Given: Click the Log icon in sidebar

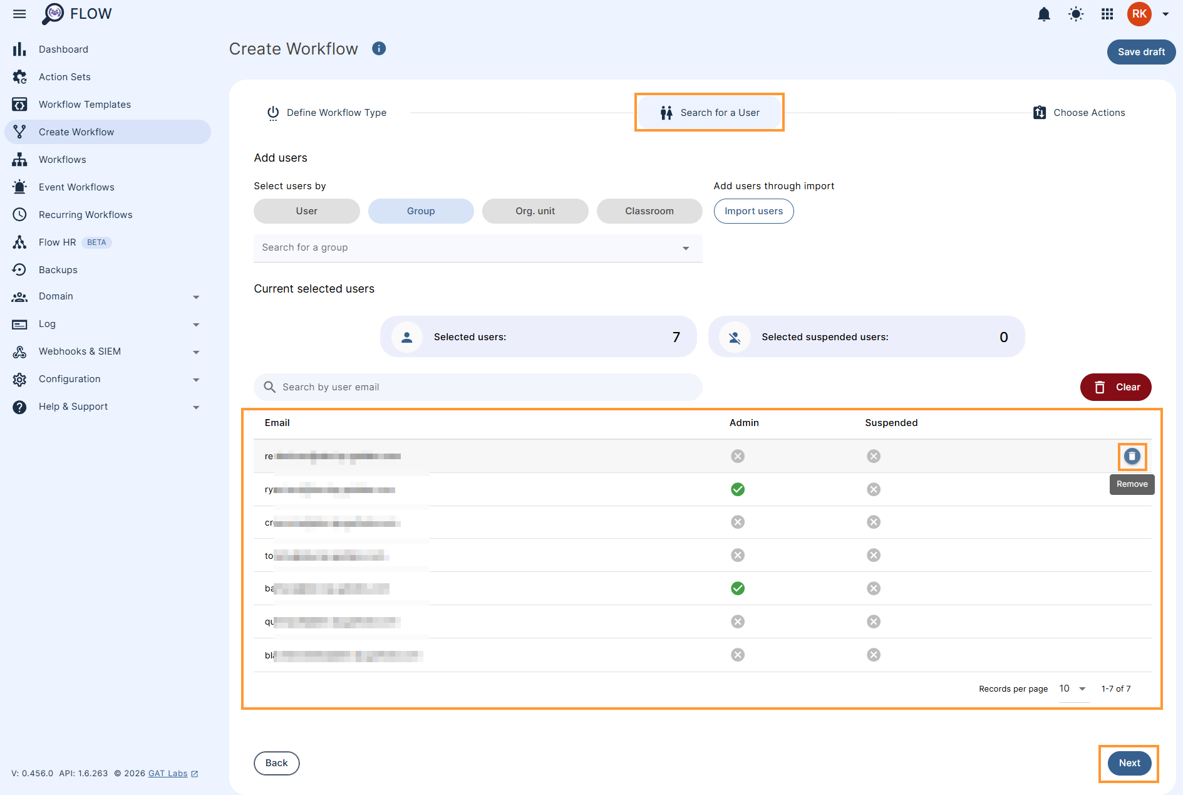Looking at the screenshot, I should click(19, 324).
